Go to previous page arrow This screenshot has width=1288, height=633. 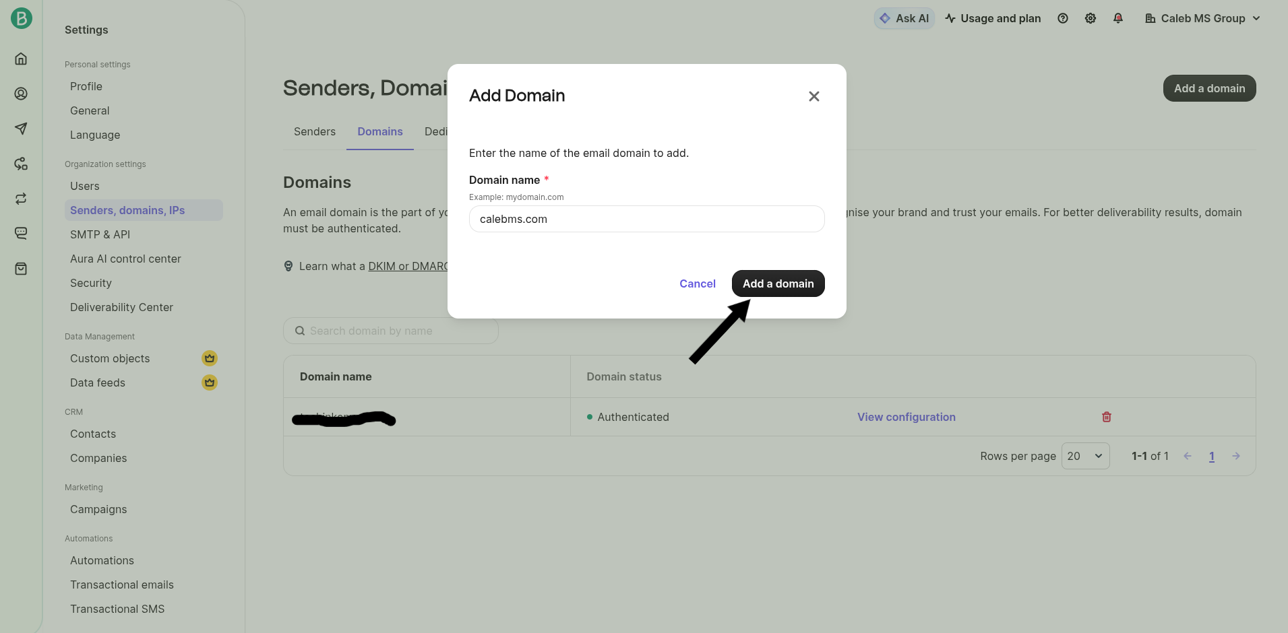click(1188, 456)
